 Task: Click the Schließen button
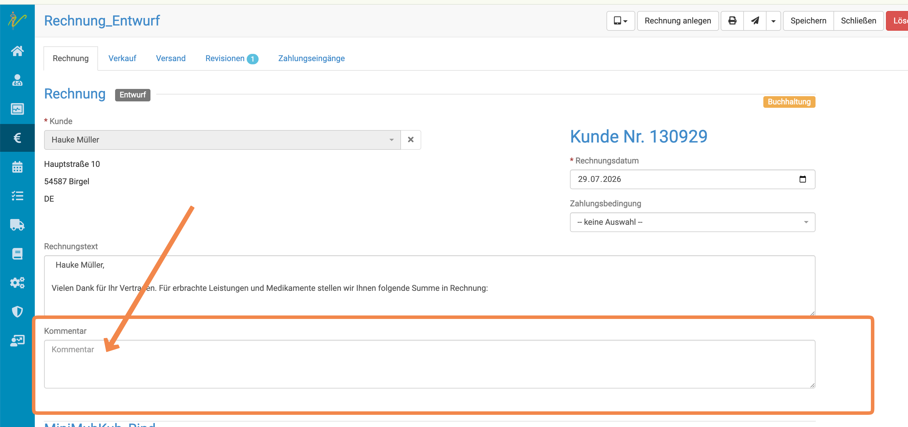[x=858, y=21]
